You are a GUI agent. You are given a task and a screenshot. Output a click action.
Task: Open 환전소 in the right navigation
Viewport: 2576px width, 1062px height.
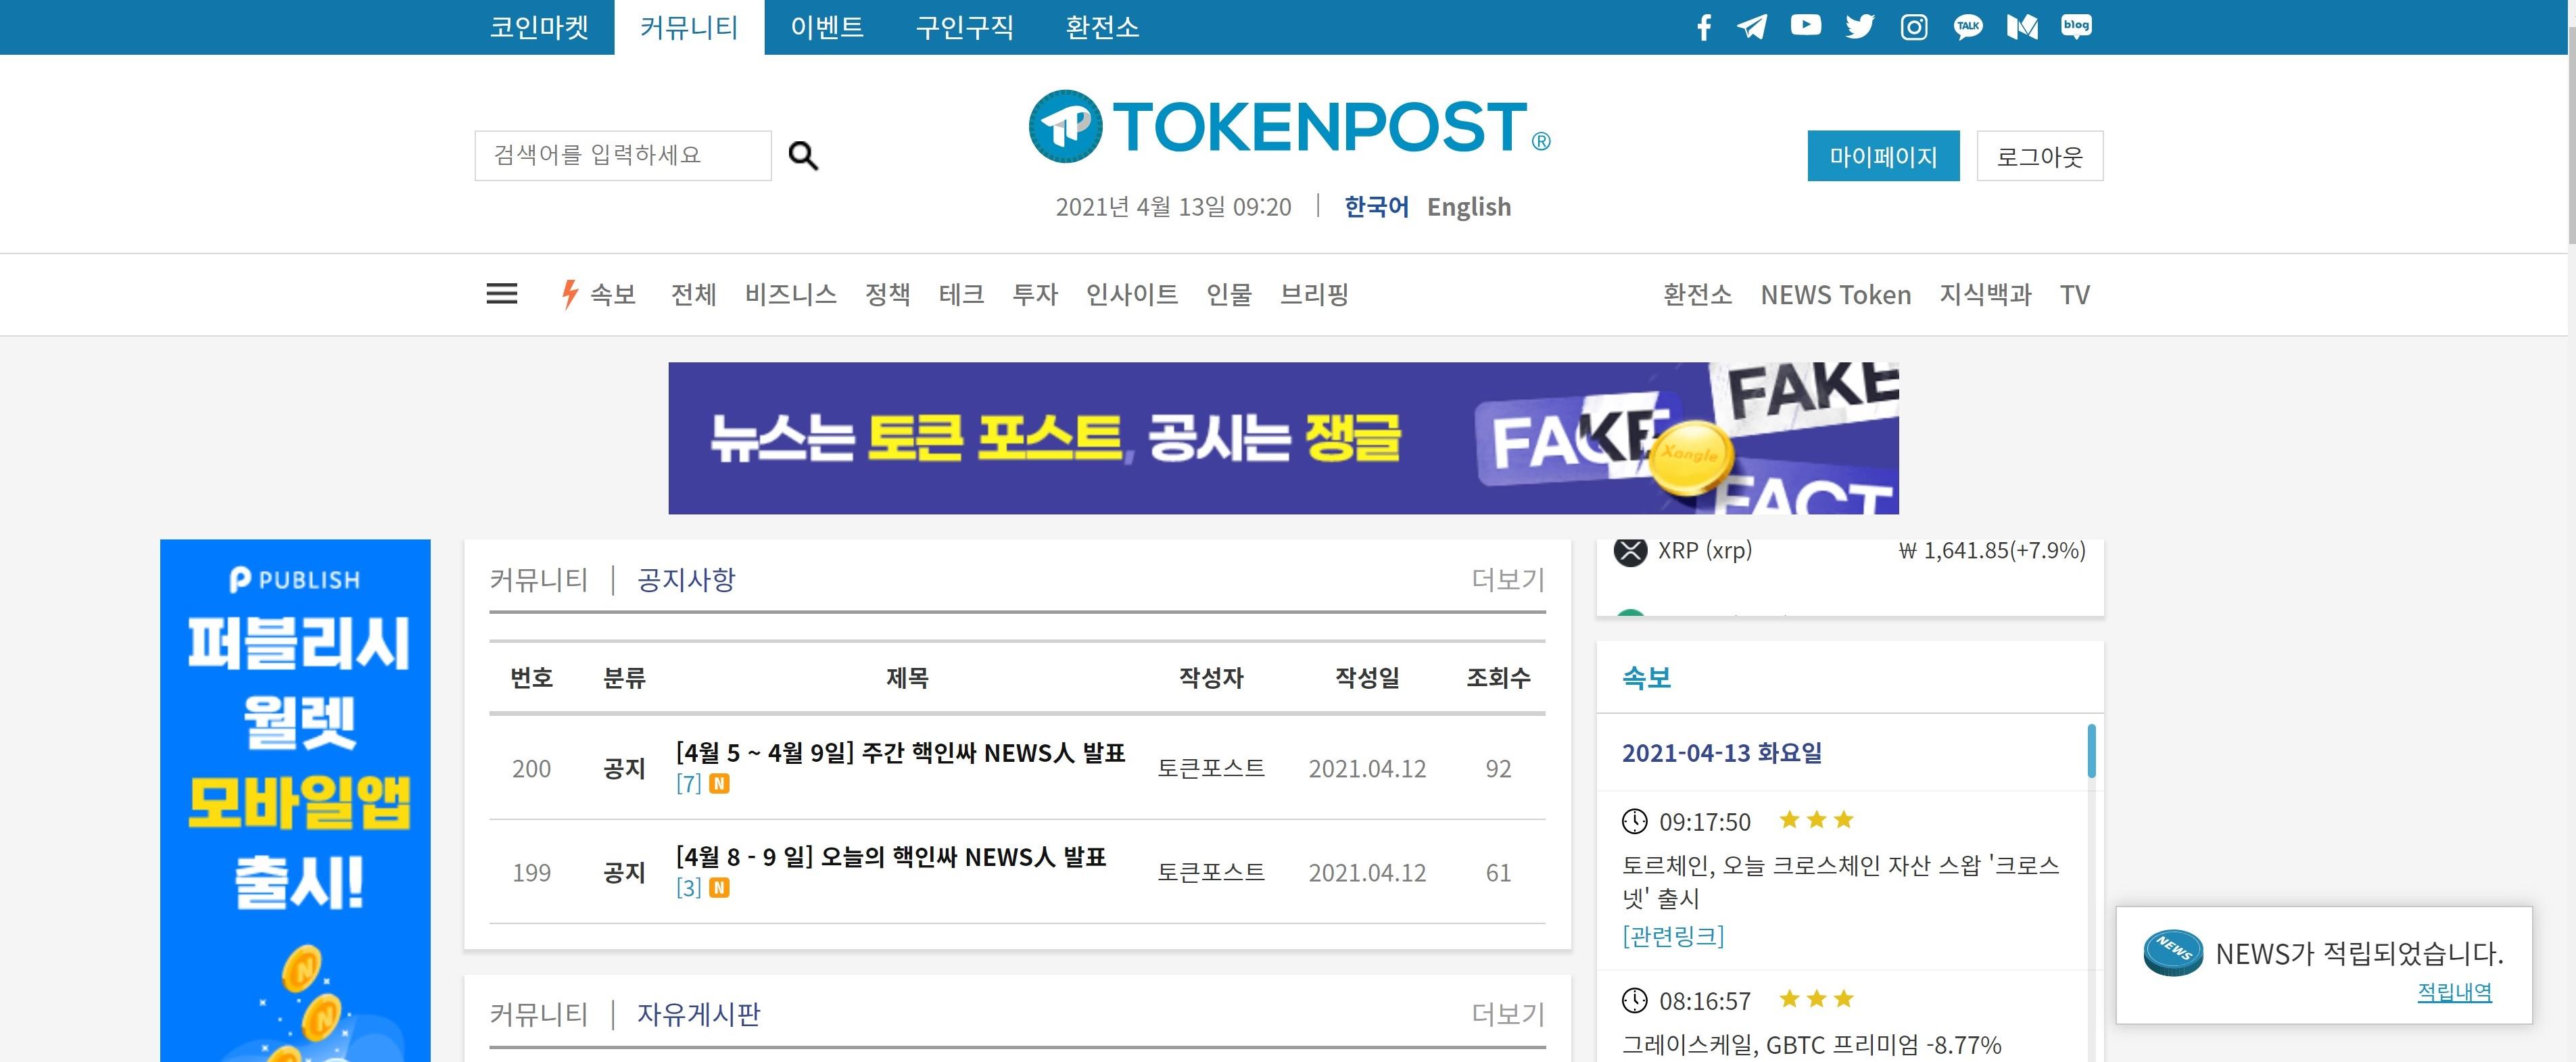pyautogui.click(x=1697, y=294)
